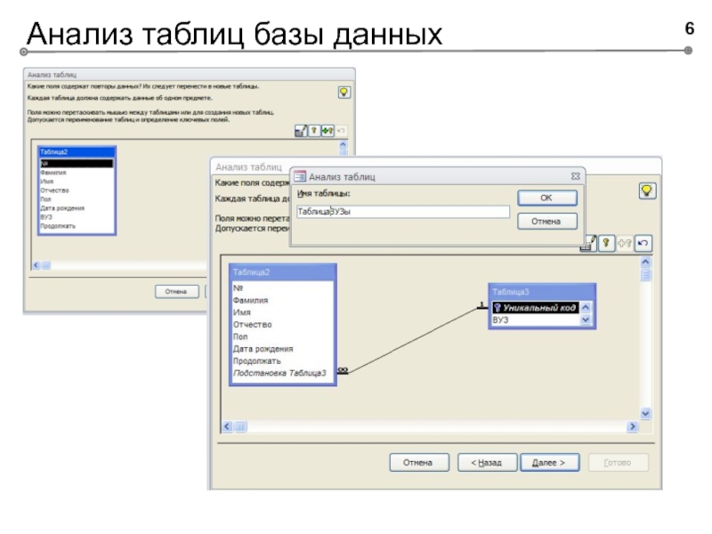The height and width of the screenshot is (534, 712).
Task: Select Уникальный код field in Таблица3
Action: pyautogui.click(x=536, y=308)
